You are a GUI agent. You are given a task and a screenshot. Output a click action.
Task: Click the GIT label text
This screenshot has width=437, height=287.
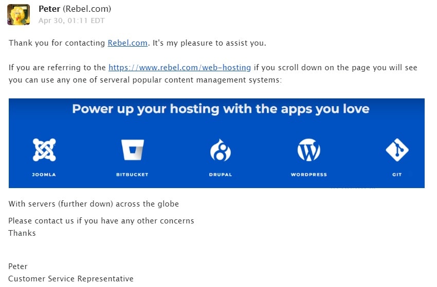397,174
